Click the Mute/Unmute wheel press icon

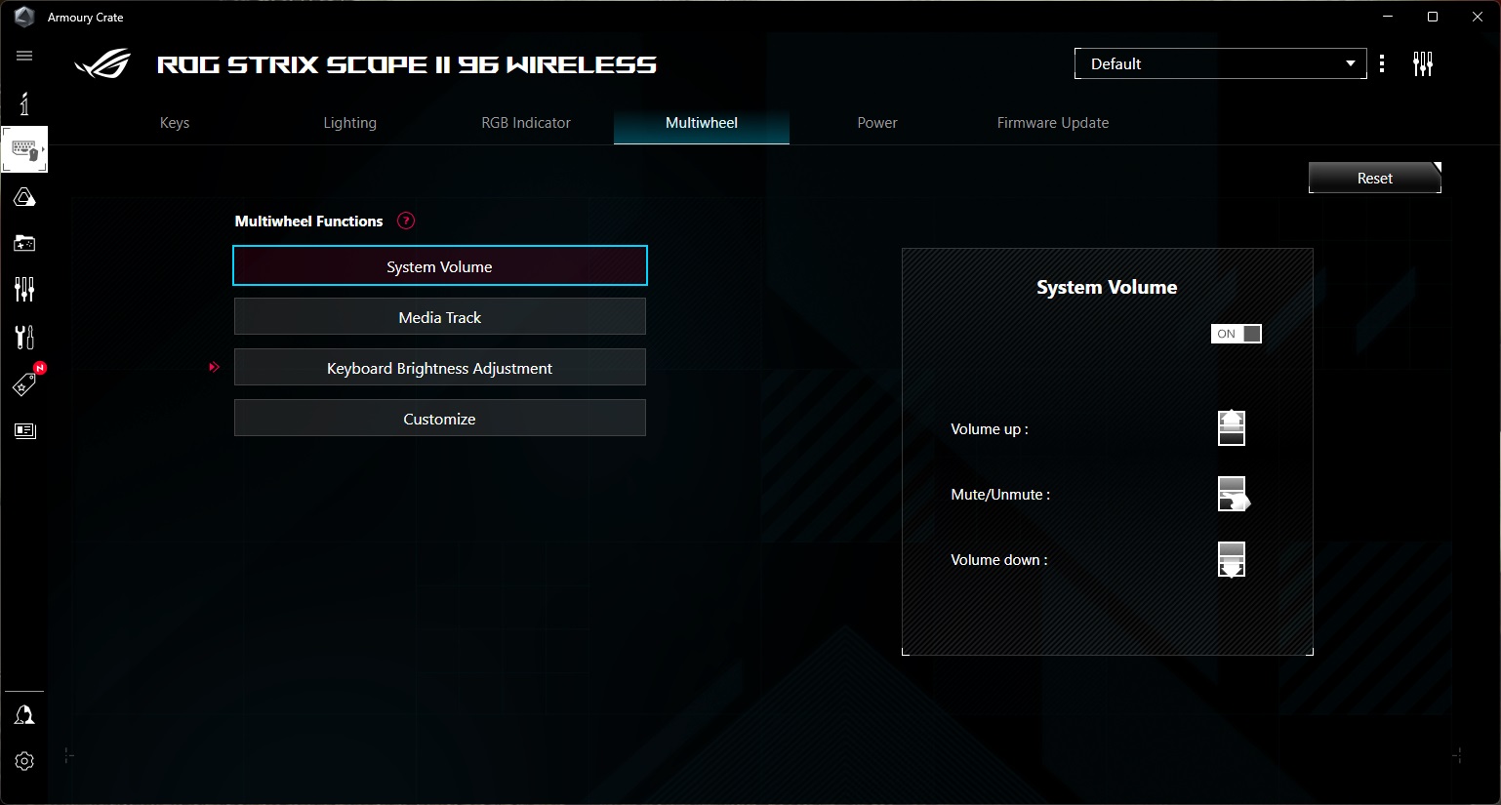point(1234,494)
